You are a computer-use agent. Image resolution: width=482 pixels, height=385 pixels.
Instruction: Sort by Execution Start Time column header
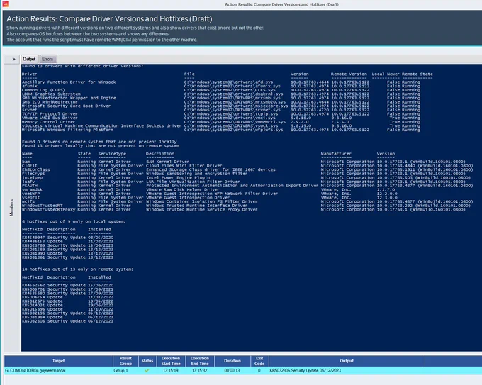pyautogui.click(x=171, y=361)
